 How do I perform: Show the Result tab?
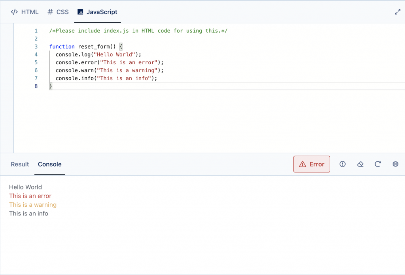pyautogui.click(x=20, y=164)
